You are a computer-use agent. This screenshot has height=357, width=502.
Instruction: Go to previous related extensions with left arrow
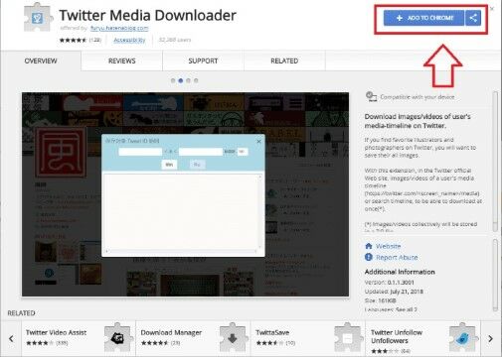(x=11, y=338)
